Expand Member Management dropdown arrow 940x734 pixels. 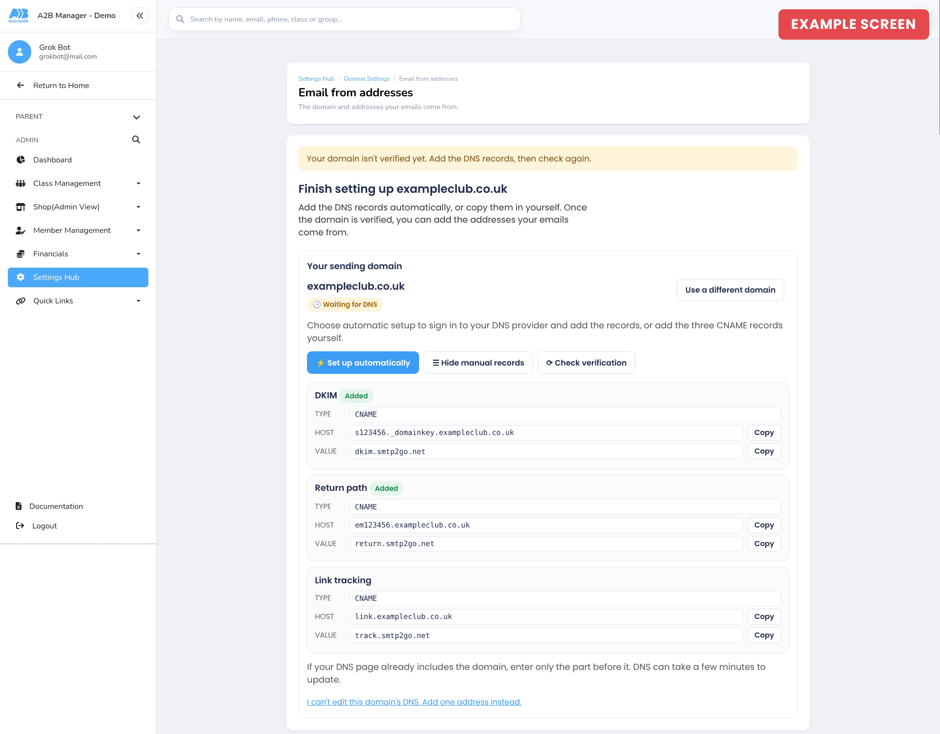(x=139, y=230)
